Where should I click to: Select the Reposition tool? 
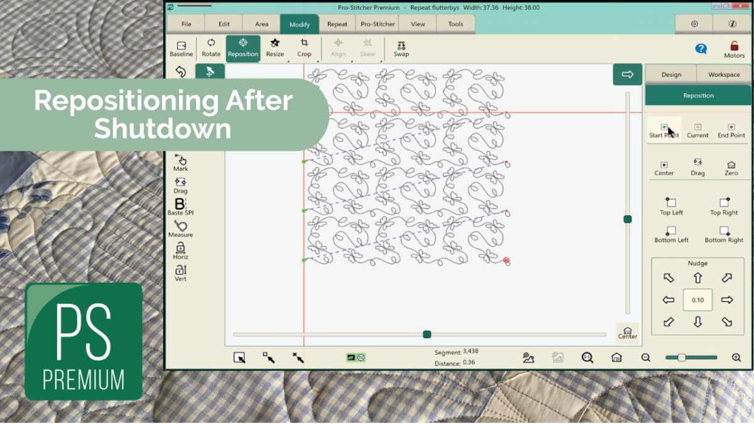click(243, 48)
